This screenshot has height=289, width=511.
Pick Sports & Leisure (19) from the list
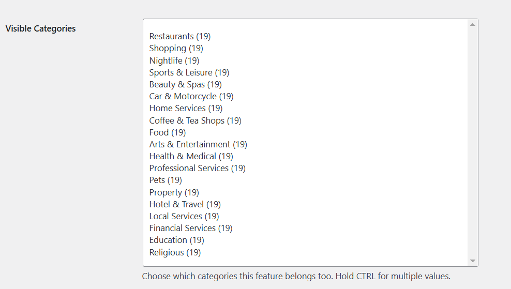pos(189,72)
